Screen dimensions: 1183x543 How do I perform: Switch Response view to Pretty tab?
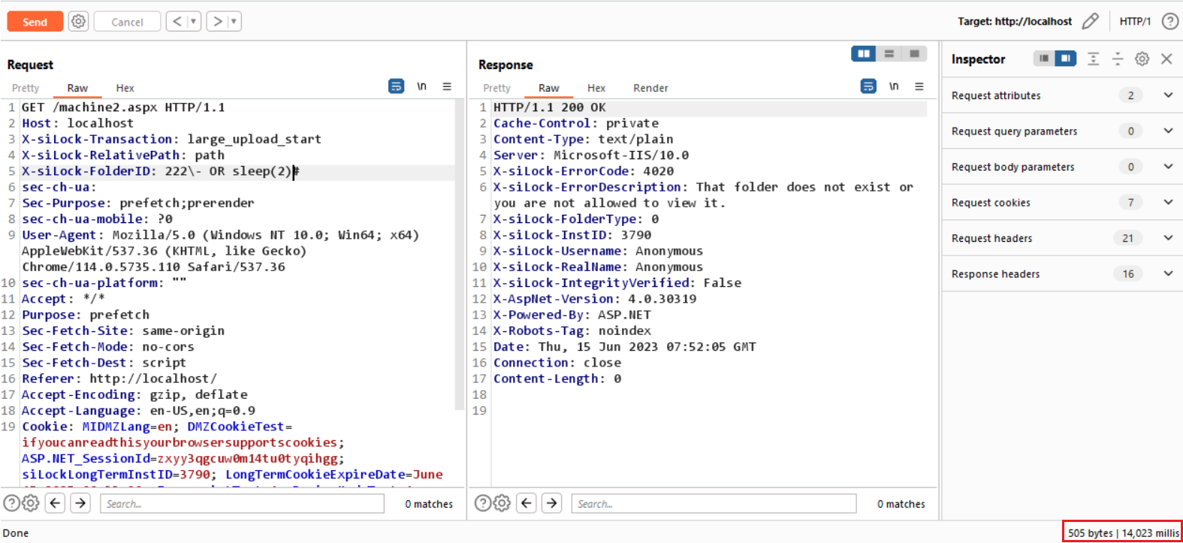[x=496, y=88]
